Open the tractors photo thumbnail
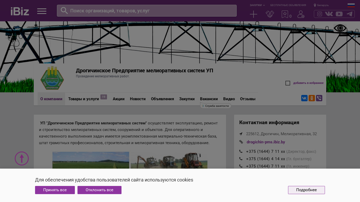The width and height of the screenshot is (360, 202). 169,160
